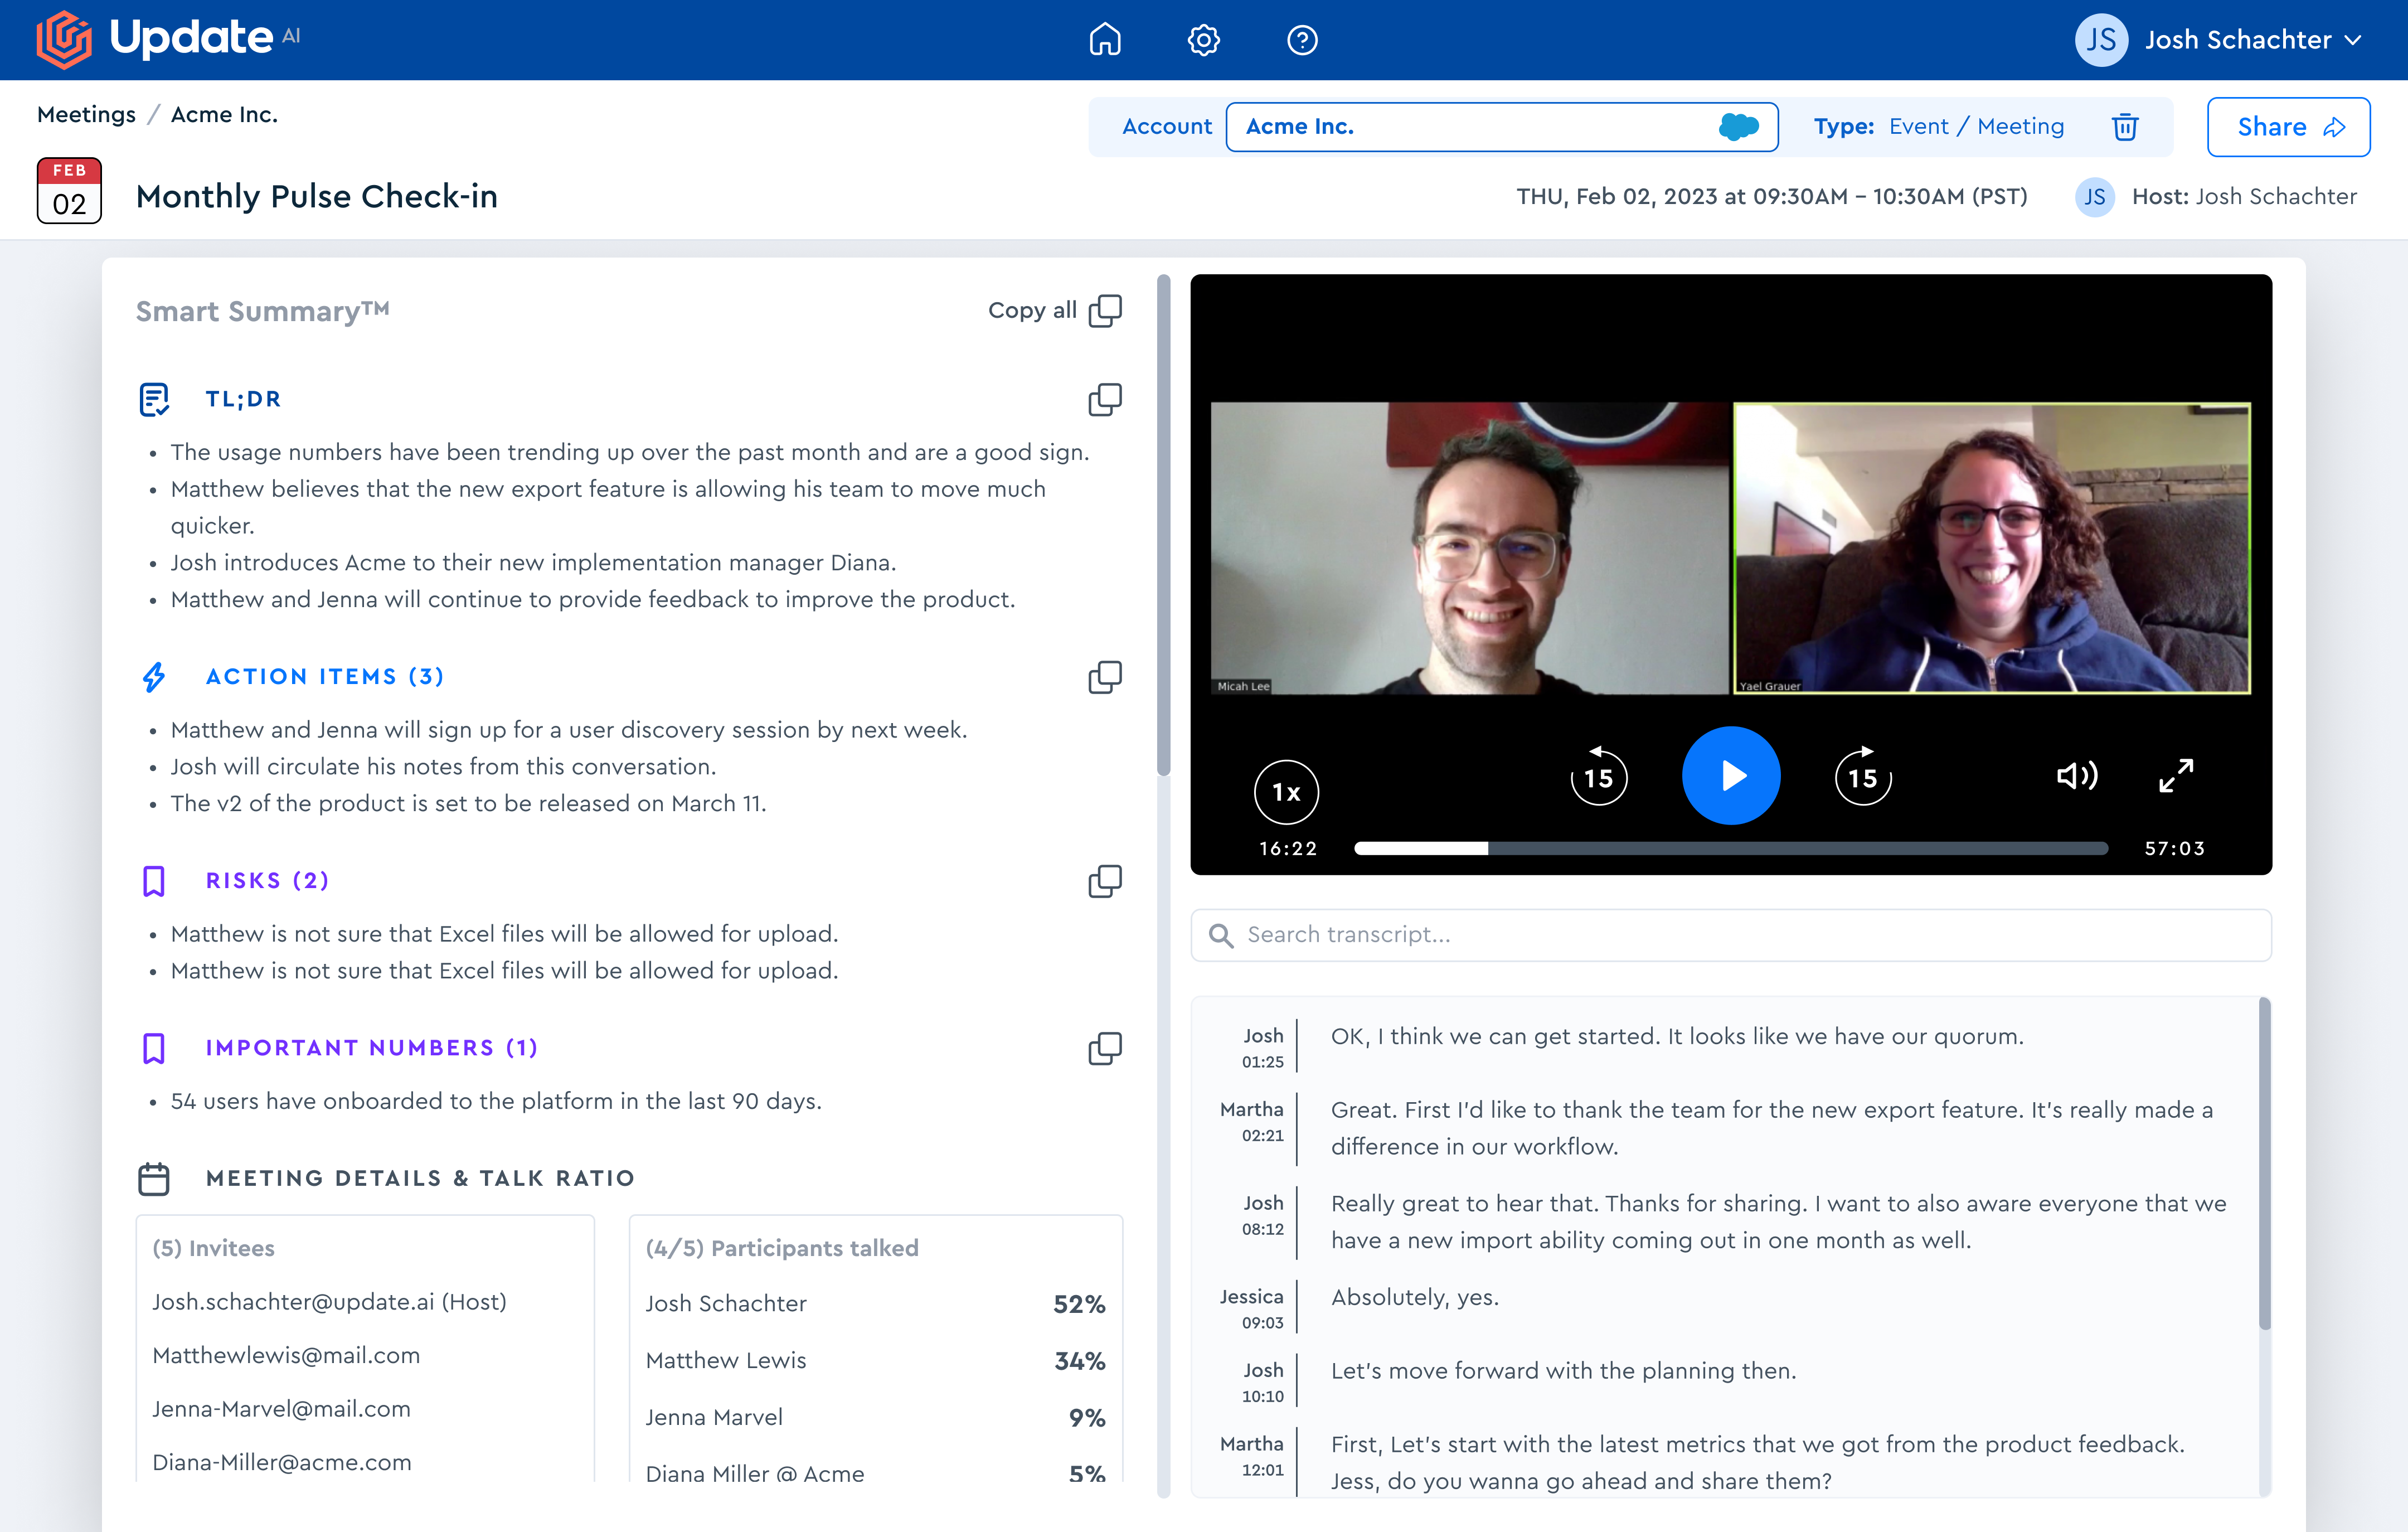The image size is (2408, 1532).
Task: Rewind the video 15 seconds
Action: (1598, 776)
